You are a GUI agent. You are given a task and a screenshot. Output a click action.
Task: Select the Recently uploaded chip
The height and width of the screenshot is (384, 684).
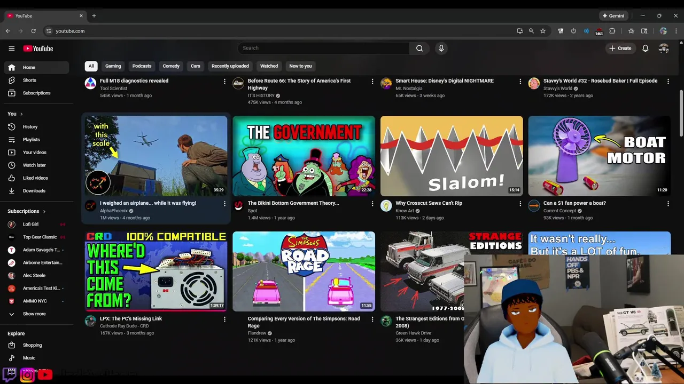(230, 66)
